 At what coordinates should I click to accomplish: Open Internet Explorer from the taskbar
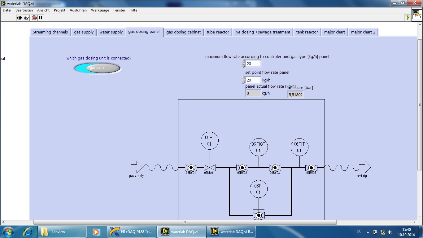pyautogui.click(x=28, y=232)
